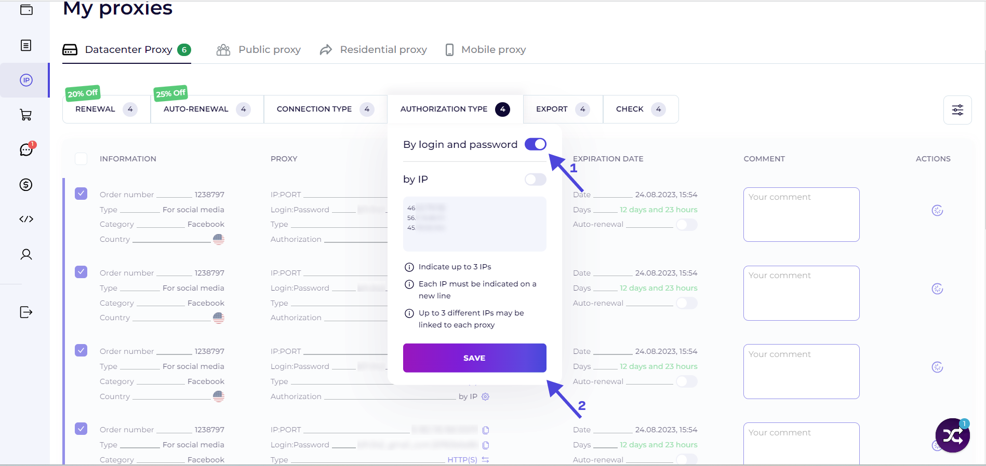Open the RENEWAL dropdown with 20% off
This screenshot has height=466, width=986.
[106, 109]
